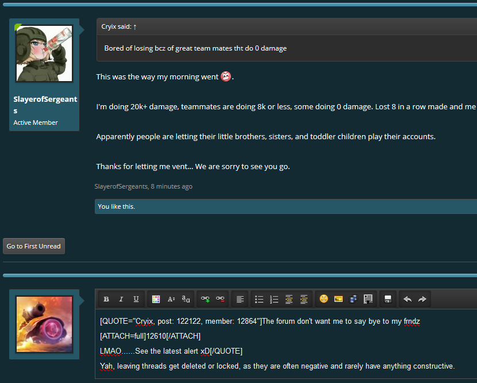Insert a link with the link icon
This screenshot has height=383, width=477.
point(205,299)
